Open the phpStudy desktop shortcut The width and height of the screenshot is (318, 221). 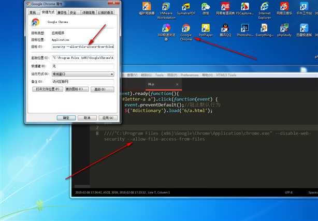click(284, 31)
